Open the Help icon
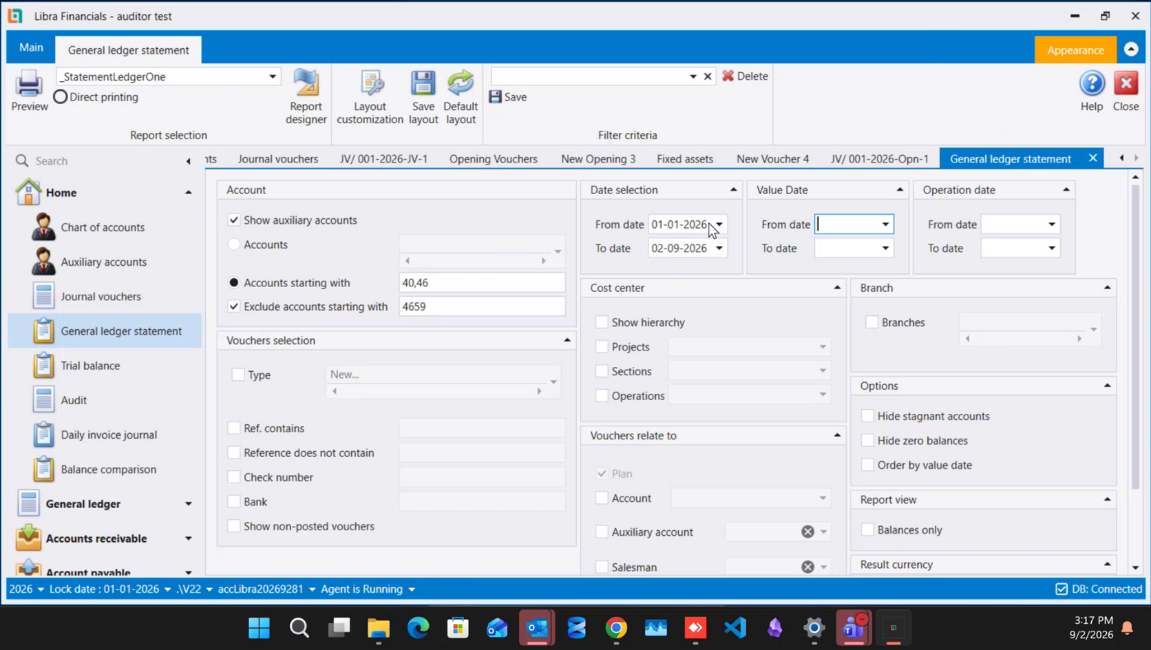This screenshot has height=650, width=1151. click(x=1092, y=84)
